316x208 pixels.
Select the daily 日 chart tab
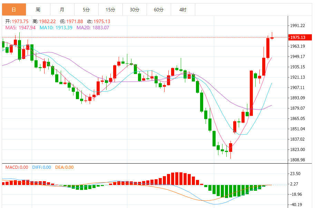pos(14,9)
